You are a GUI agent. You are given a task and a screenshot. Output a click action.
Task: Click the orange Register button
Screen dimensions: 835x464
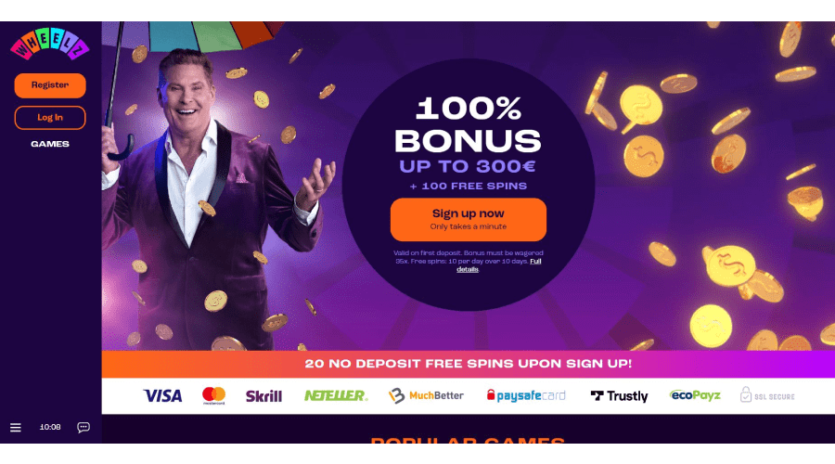[x=50, y=85]
